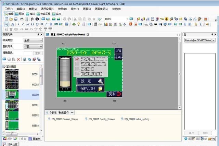Select the B8902 screen thumbnail
219x146 pixels.
tap(12, 115)
